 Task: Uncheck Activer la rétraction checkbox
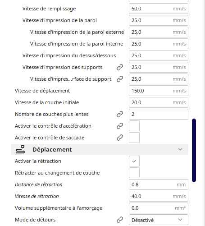click(134, 161)
